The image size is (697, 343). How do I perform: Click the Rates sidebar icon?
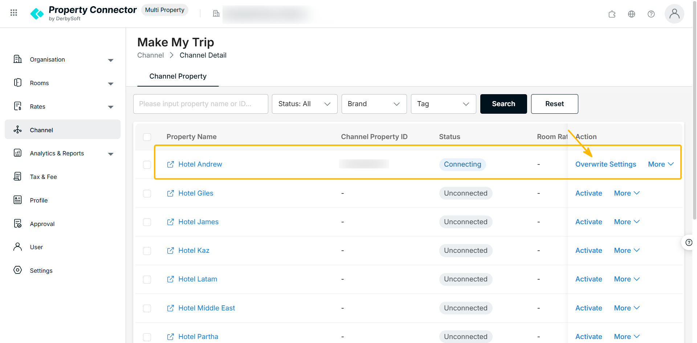pyautogui.click(x=17, y=106)
